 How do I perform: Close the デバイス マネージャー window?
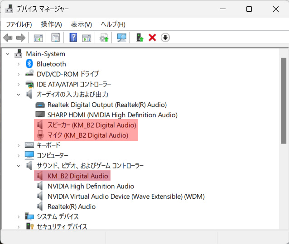(x=276, y=9)
